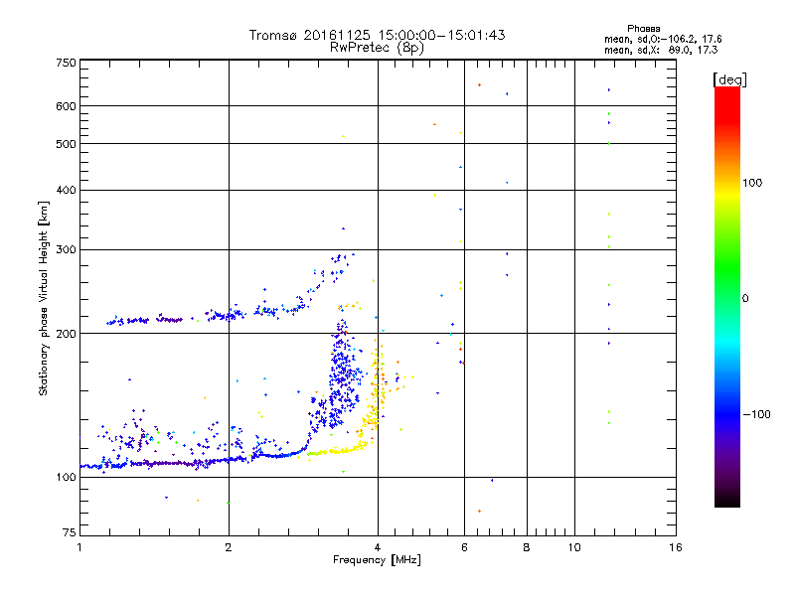The height and width of the screenshot is (596, 795).
Task: Click the colorbar tick label '0'
Action: pyautogui.click(x=745, y=299)
